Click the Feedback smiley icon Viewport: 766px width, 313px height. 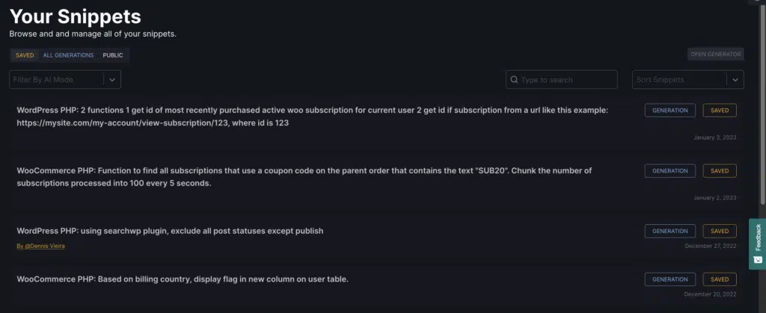(758, 259)
